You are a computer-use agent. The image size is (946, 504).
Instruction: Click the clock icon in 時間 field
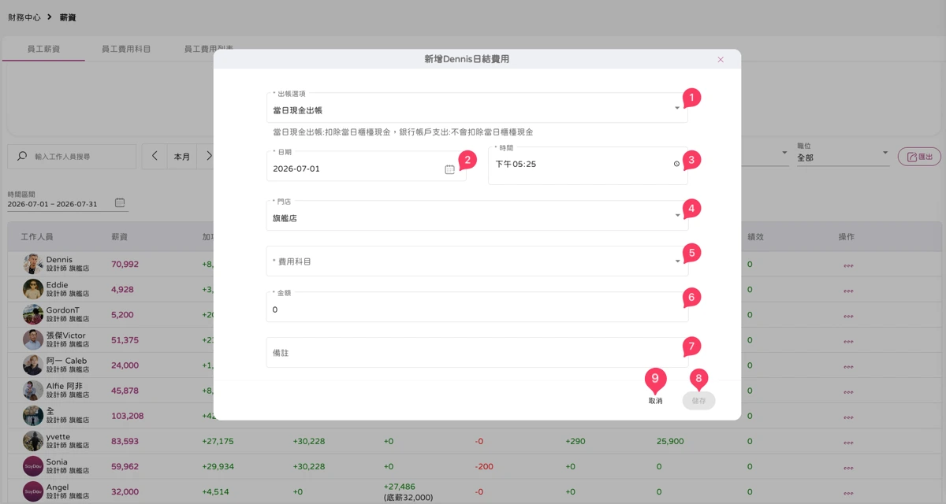(676, 164)
